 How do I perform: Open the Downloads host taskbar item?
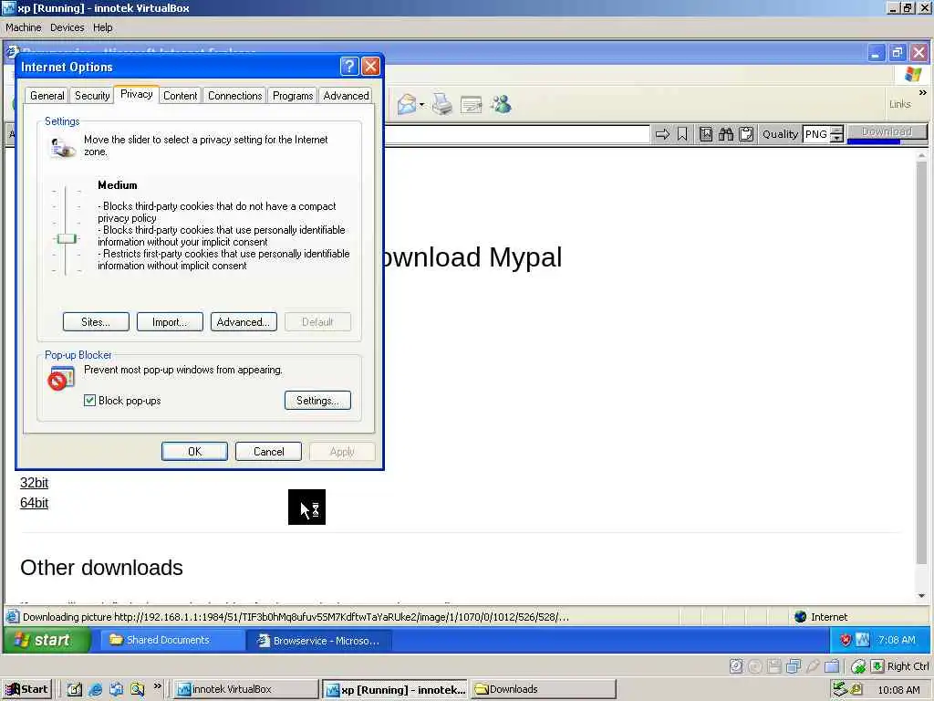[x=544, y=689]
